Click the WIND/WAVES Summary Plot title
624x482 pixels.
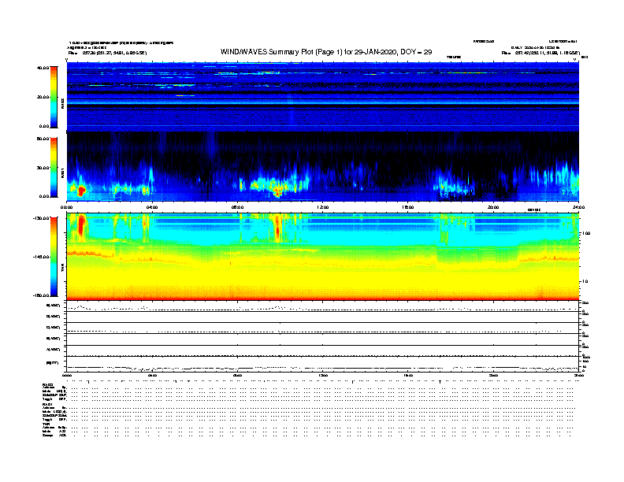pos(326,52)
